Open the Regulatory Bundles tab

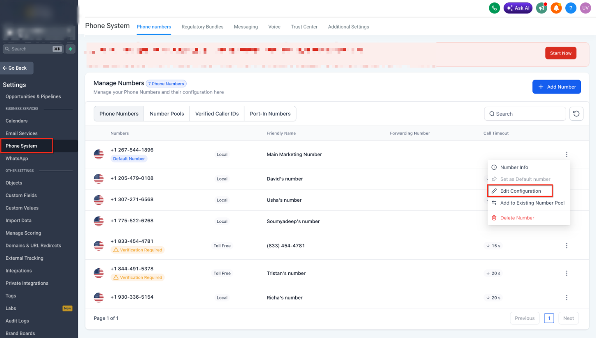pyautogui.click(x=202, y=27)
